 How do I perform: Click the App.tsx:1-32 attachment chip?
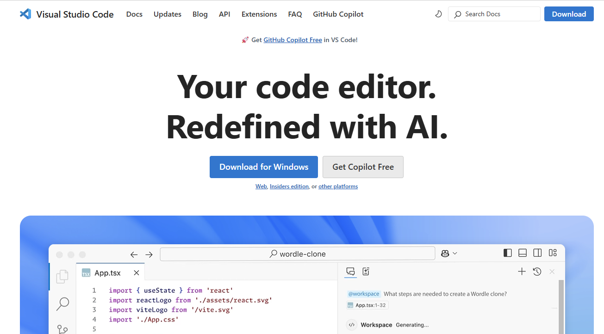click(x=367, y=305)
